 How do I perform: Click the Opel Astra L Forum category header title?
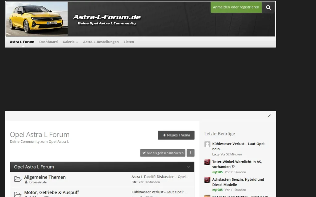coord(34,167)
